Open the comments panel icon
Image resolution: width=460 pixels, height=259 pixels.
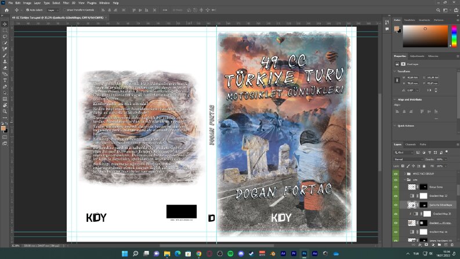pyautogui.click(x=387, y=29)
